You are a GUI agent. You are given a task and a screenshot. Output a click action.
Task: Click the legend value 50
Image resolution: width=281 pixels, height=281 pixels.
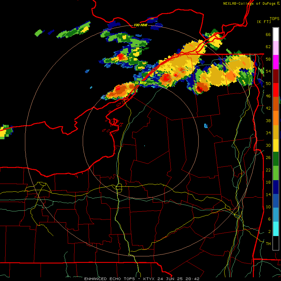coord(268,84)
